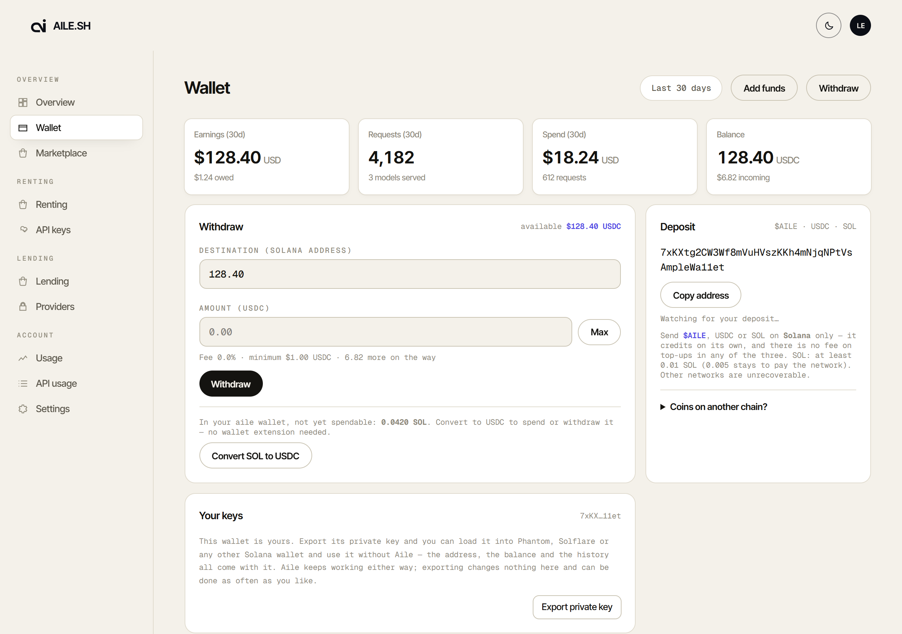This screenshot has height=634, width=902.
Task: Click the Renting bag icon
Action: click(23, 205)
